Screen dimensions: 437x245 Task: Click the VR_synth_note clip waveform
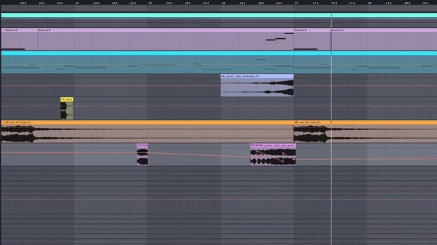pyautogui.click(x=257, y=88)
